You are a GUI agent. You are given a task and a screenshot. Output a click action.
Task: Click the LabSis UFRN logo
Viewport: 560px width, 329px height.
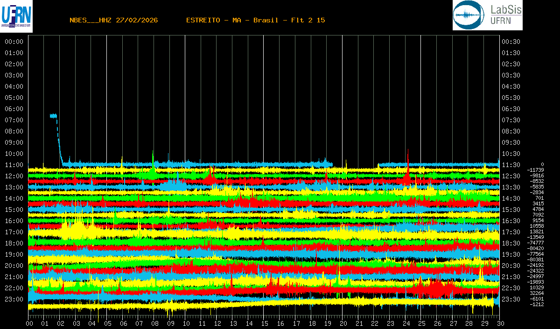tap(487, 15)
